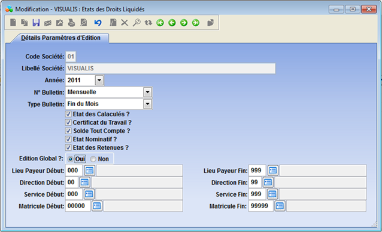Open lookup for Matricule Début
Viewport: 382px width, 232px height.
pyautogui.click(x=97, y=206)
